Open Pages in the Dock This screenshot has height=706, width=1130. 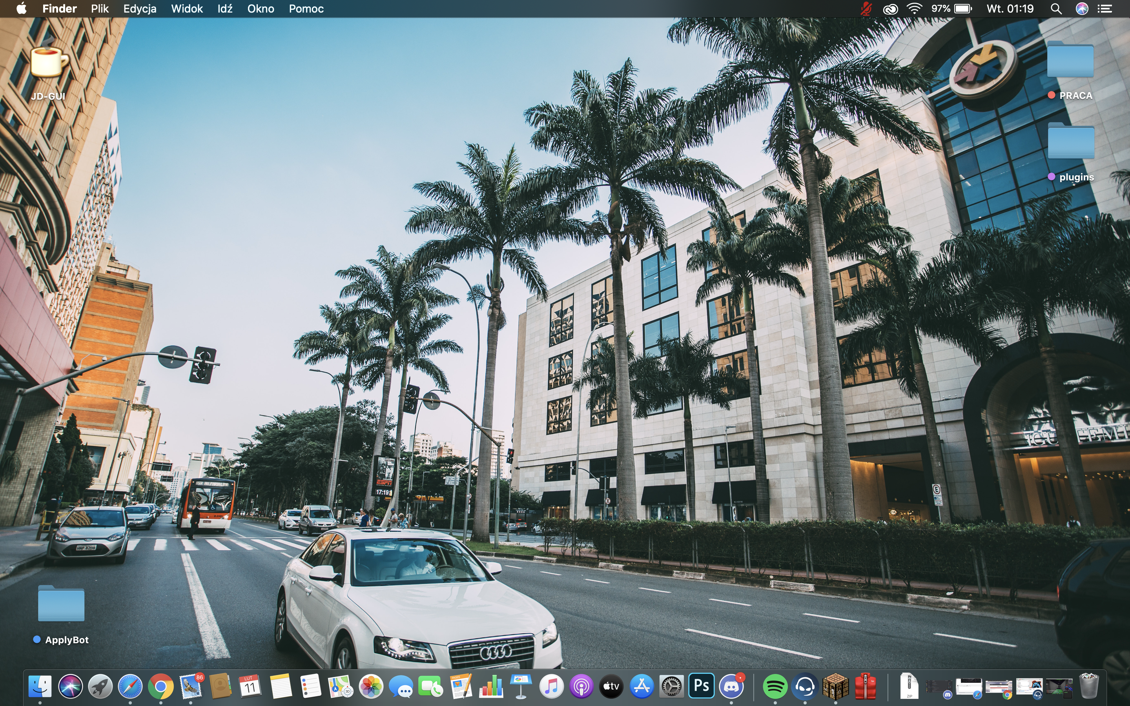tap(461, 686)
